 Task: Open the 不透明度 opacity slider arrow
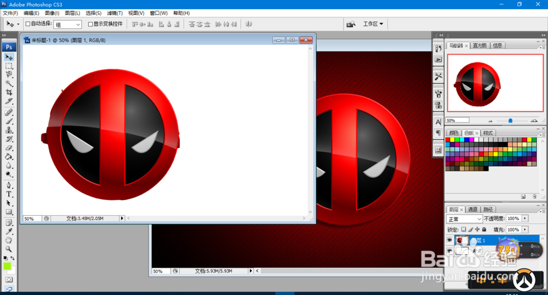click(525, 218)
